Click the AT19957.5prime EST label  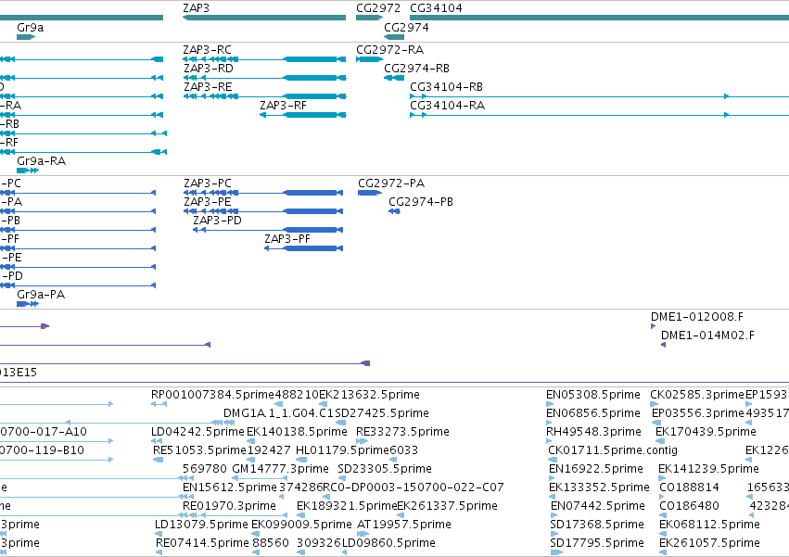404,525
